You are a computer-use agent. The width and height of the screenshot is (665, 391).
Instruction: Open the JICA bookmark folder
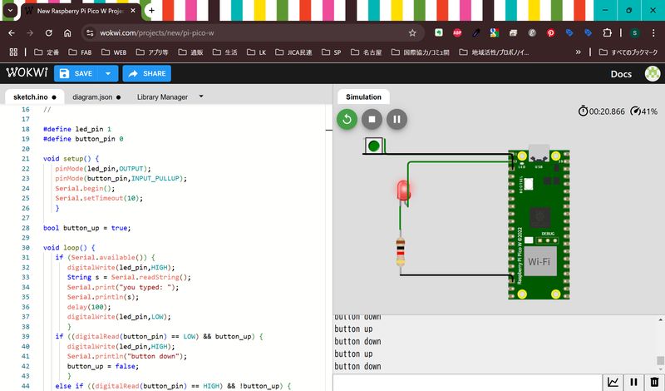(293, 52)
